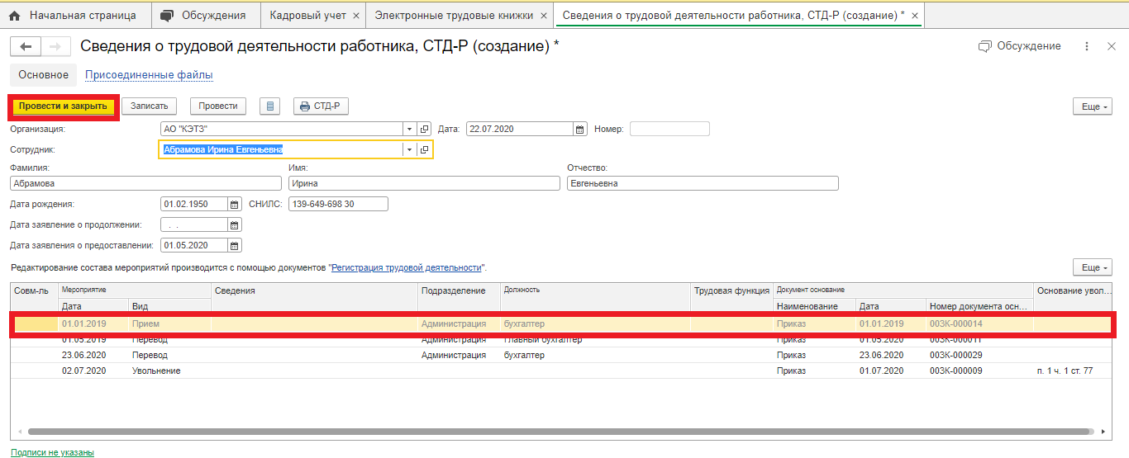Open the Регистрация трудовой деятельности link
This screenshot has height=458, width=1129.
[406, 268]
